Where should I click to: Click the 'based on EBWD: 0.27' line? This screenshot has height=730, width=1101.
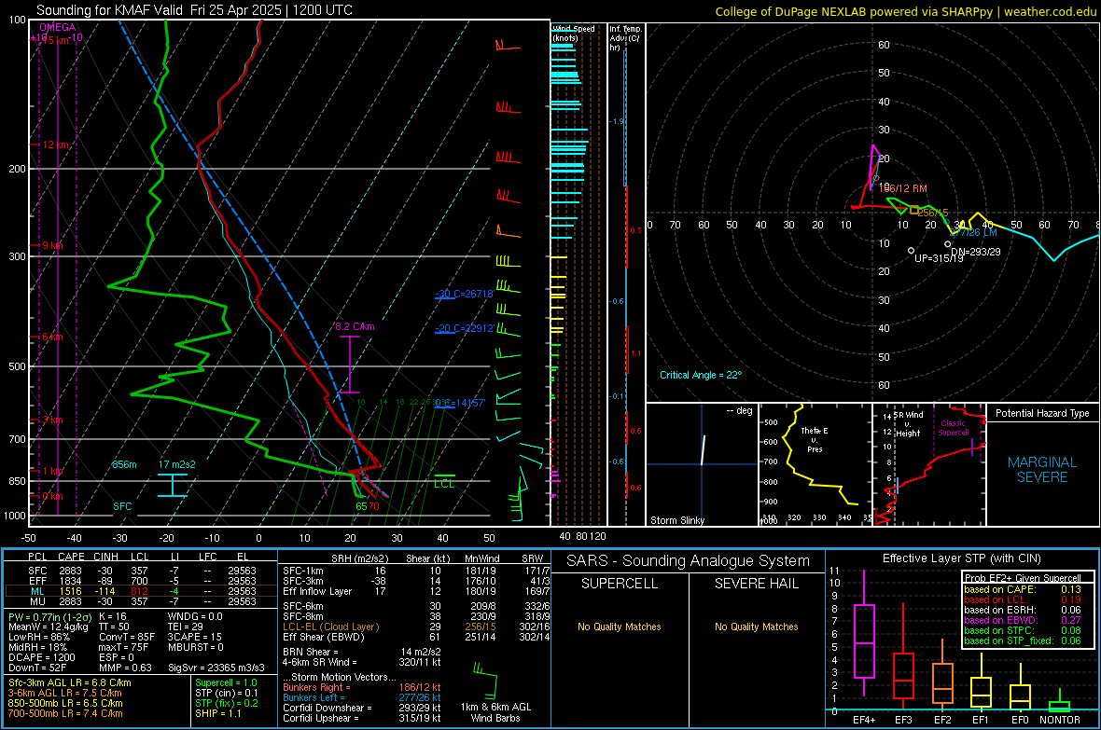[1023, 620]
